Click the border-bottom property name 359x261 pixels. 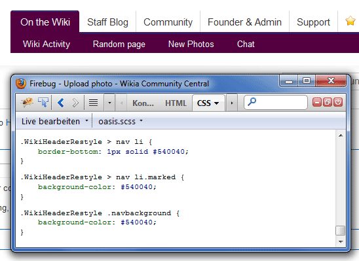[67, 152]
